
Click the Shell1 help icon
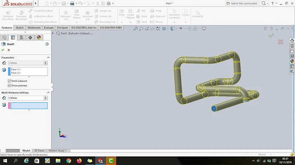pyautogui.click(x=47, y=44)
